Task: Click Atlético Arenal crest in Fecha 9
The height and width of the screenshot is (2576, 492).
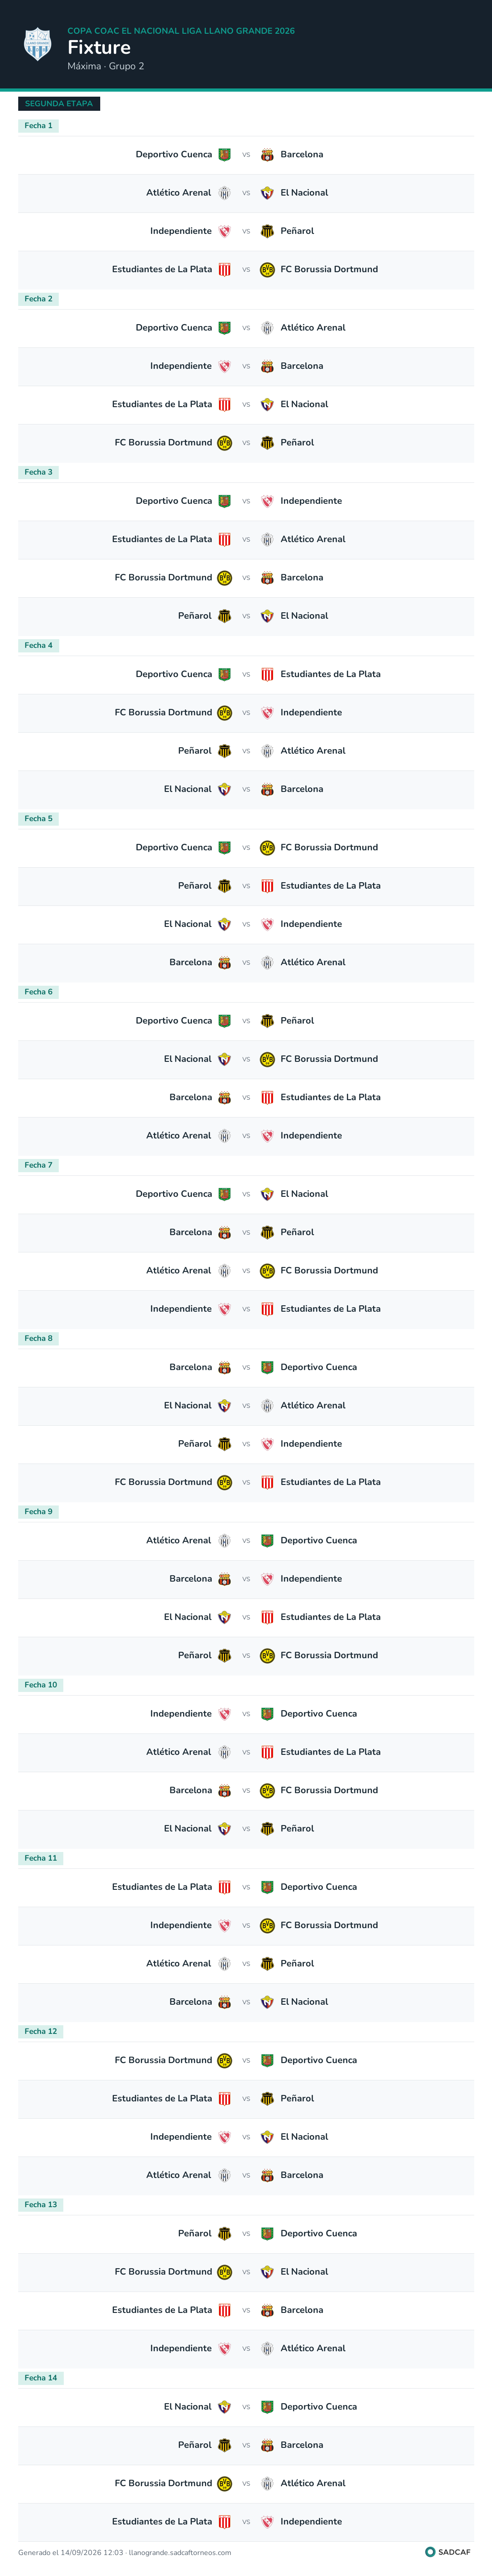Action: pyautogui.click(x=224, y=1540)
